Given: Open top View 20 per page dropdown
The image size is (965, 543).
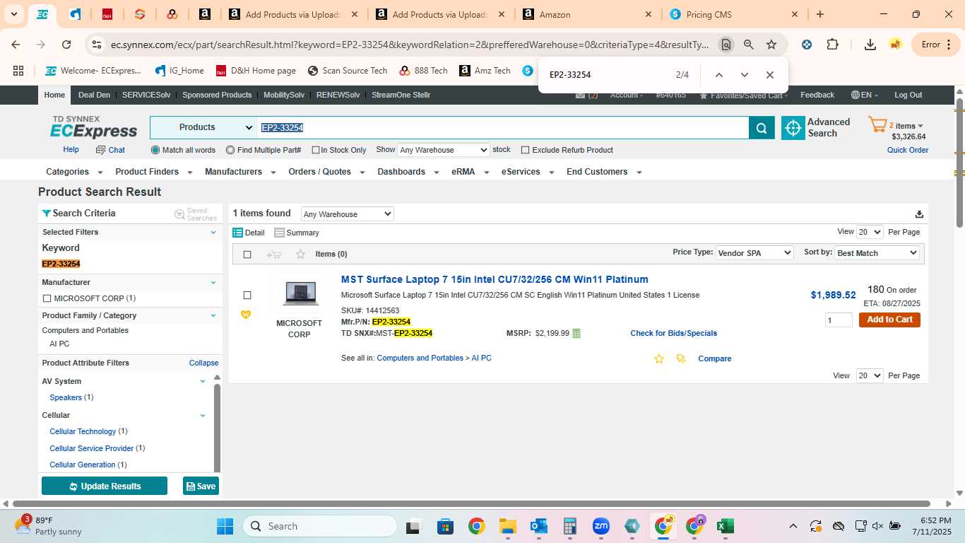Looking at the screenshot, I should pos(870,232).
